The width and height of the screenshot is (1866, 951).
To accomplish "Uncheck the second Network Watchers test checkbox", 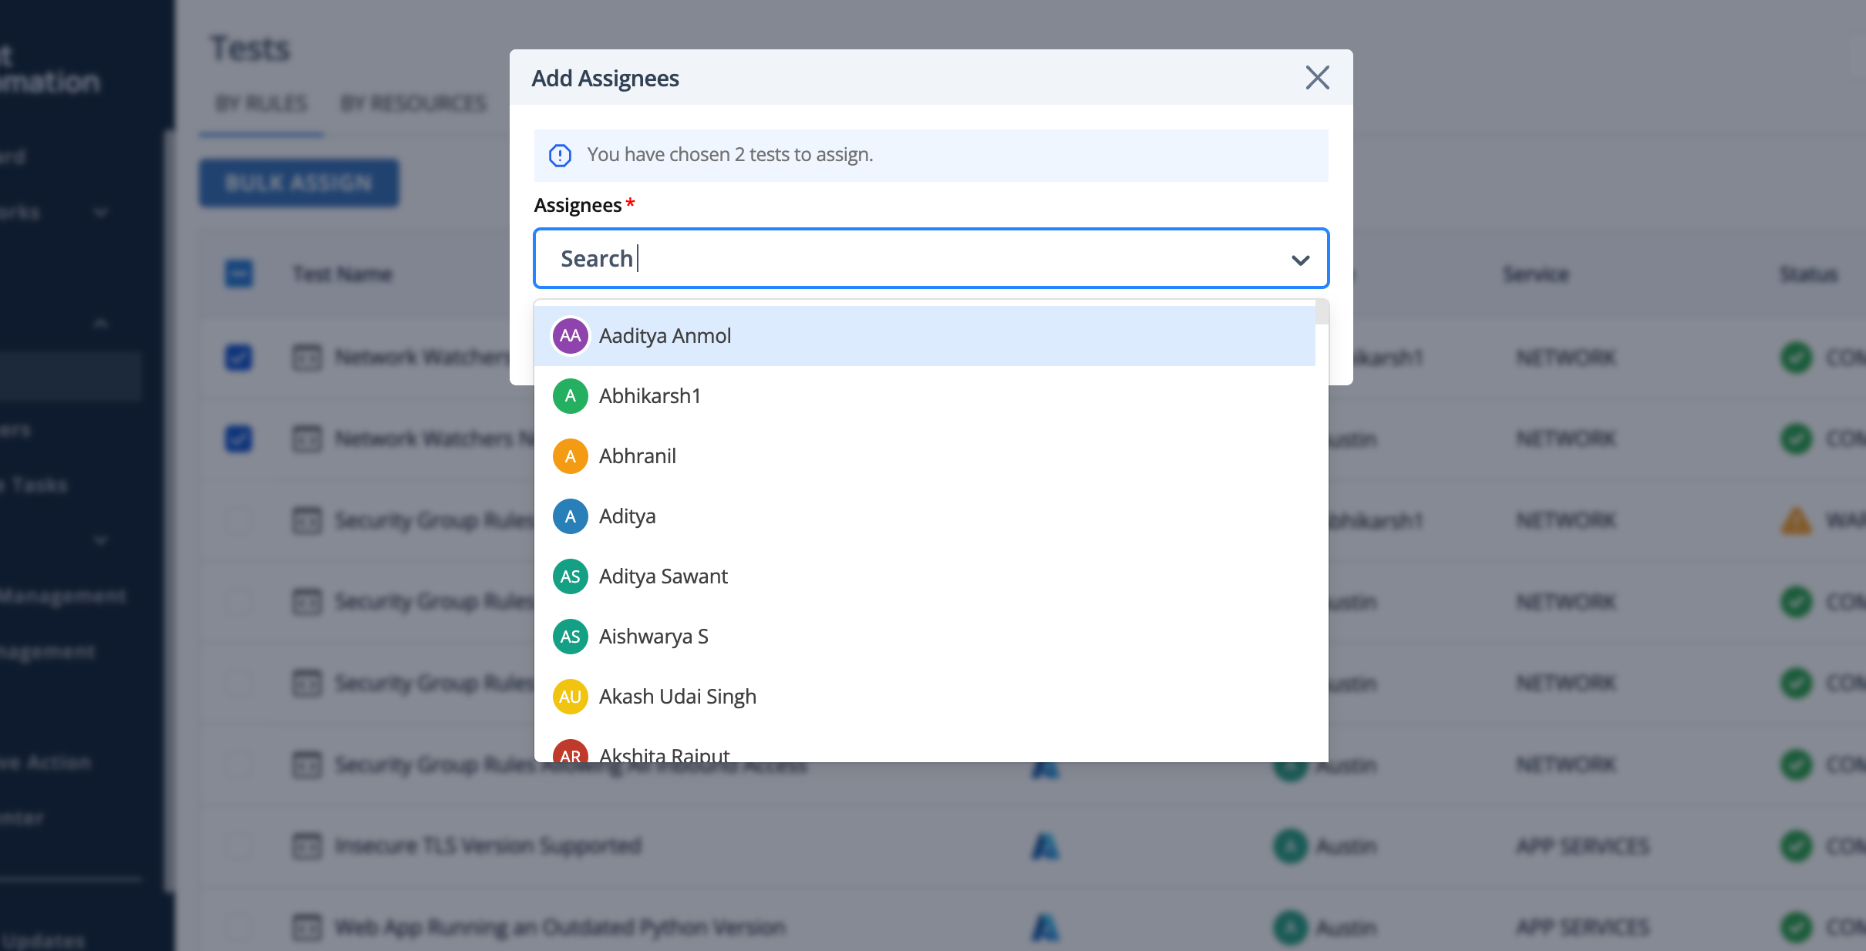I will (239, 439).
